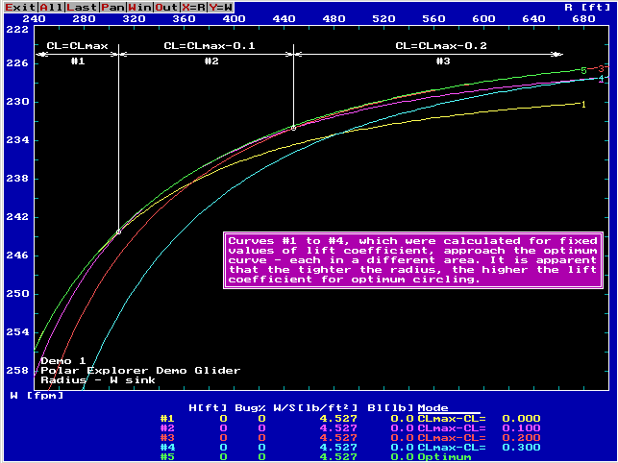
Task: Edit the 0.000 CLmax-CL value for #1
Action: tap(522, 419)
